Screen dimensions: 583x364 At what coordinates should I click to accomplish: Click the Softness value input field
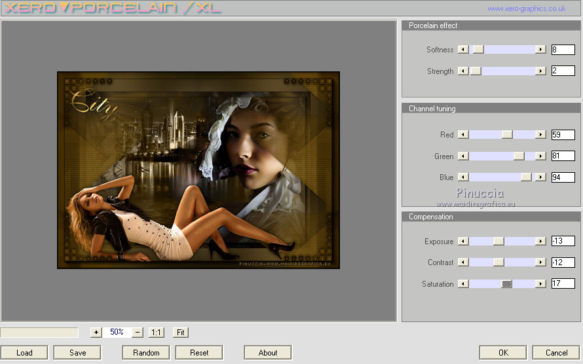pyautogui.click(x=563, y=50)
